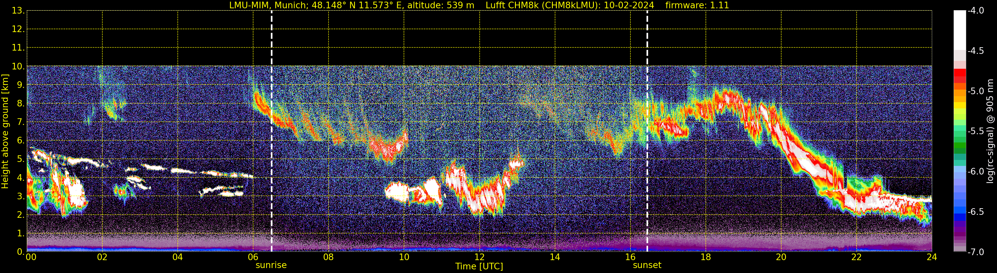997x273 pixels.
Task: Click the time tick label 02
Action: (102, 257)
